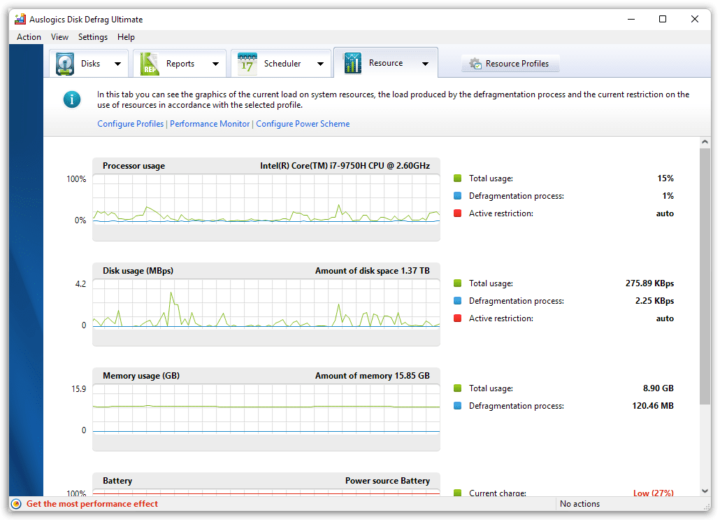Click the disk total usage 275.89 KBps value
Viewport: 720px width, 520px height.
pyautogui.click(x=649, y=283)
